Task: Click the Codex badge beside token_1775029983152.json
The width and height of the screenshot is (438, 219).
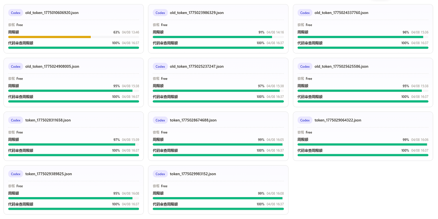Action: (160, 174)
